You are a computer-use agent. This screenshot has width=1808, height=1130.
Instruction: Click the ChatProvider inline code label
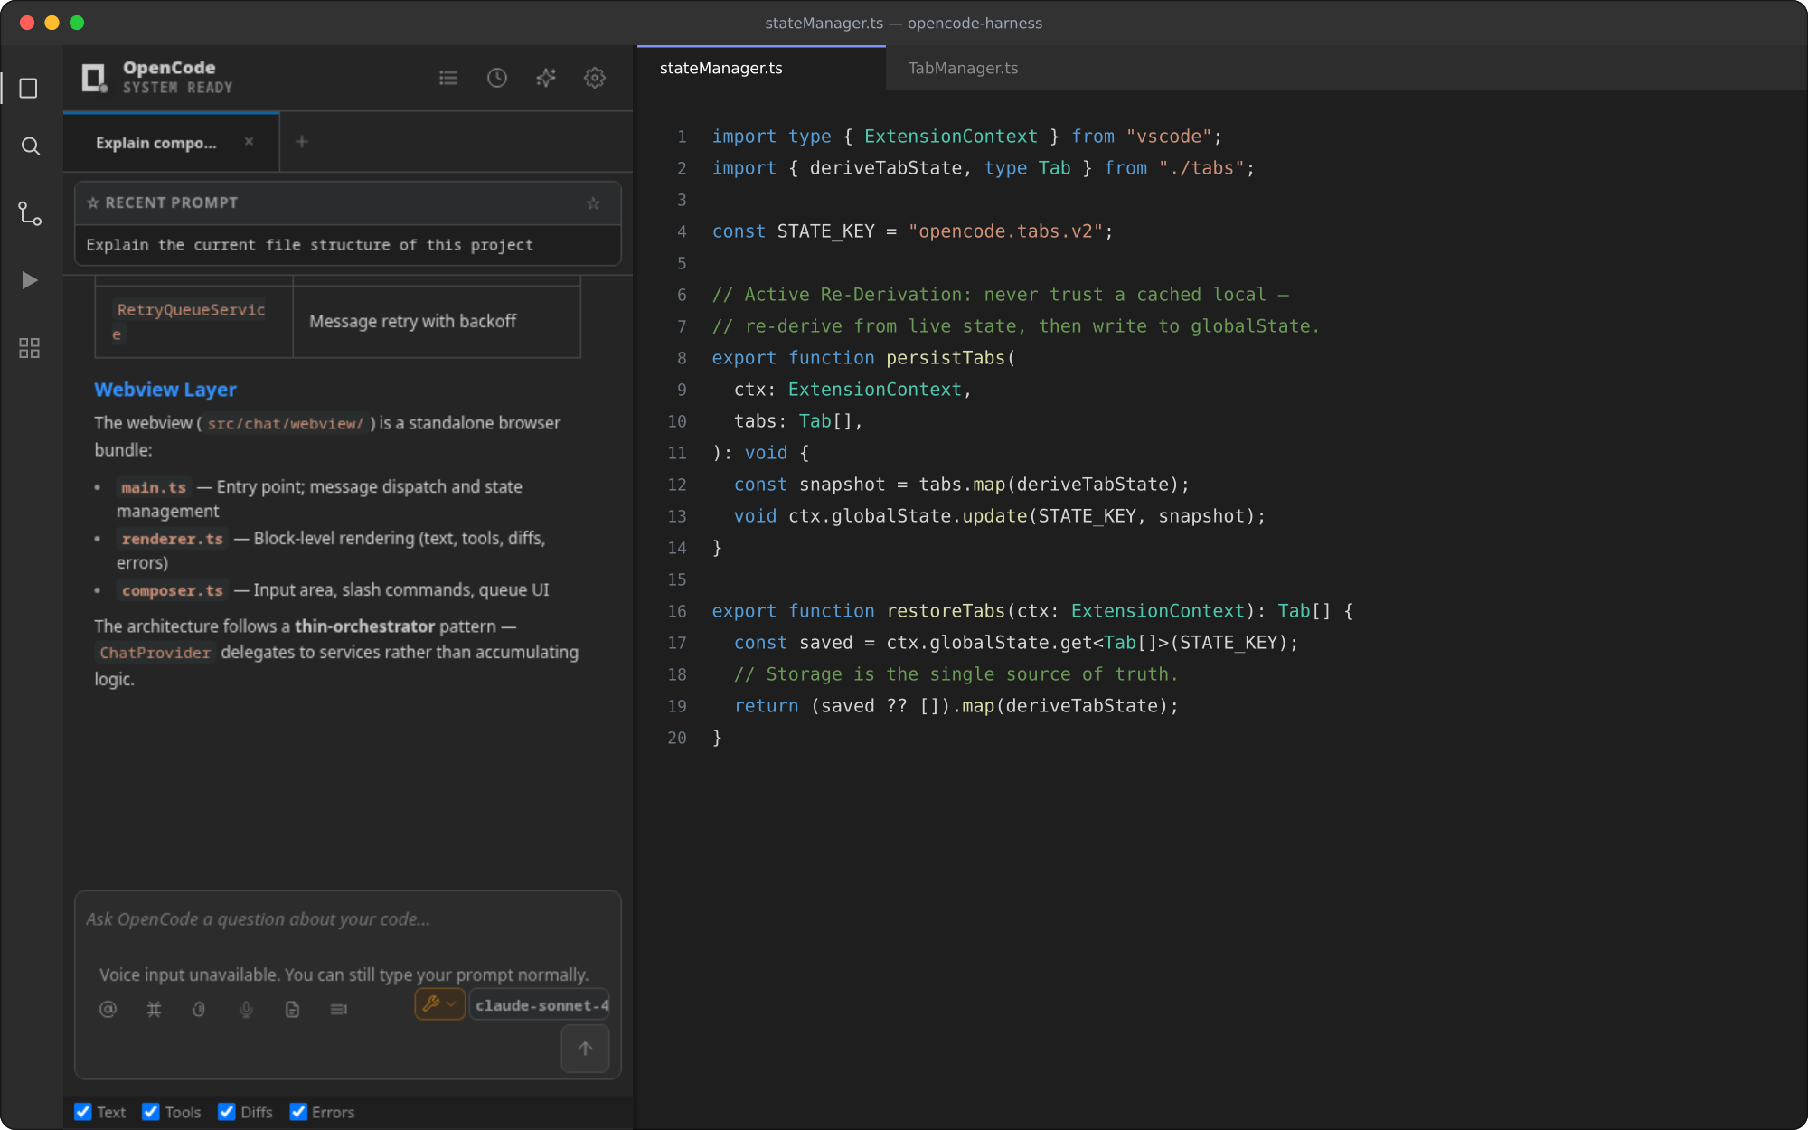(155, 653)
